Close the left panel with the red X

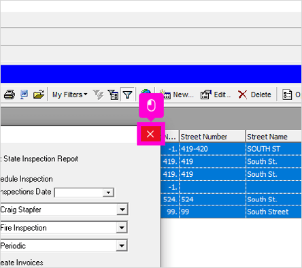150,134
